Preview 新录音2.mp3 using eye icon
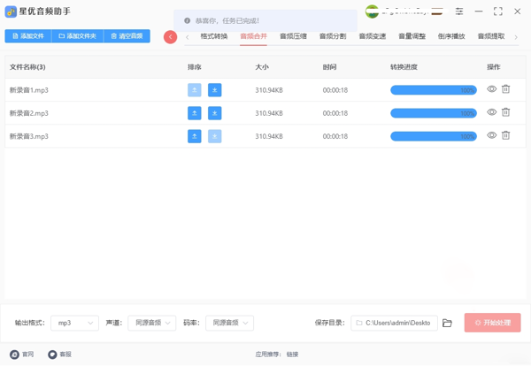Image resolution: width=531 pixels, height=366 pixels. 492,112
